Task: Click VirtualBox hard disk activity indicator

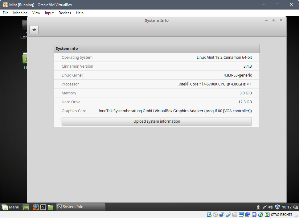Action: coord(209,215)
